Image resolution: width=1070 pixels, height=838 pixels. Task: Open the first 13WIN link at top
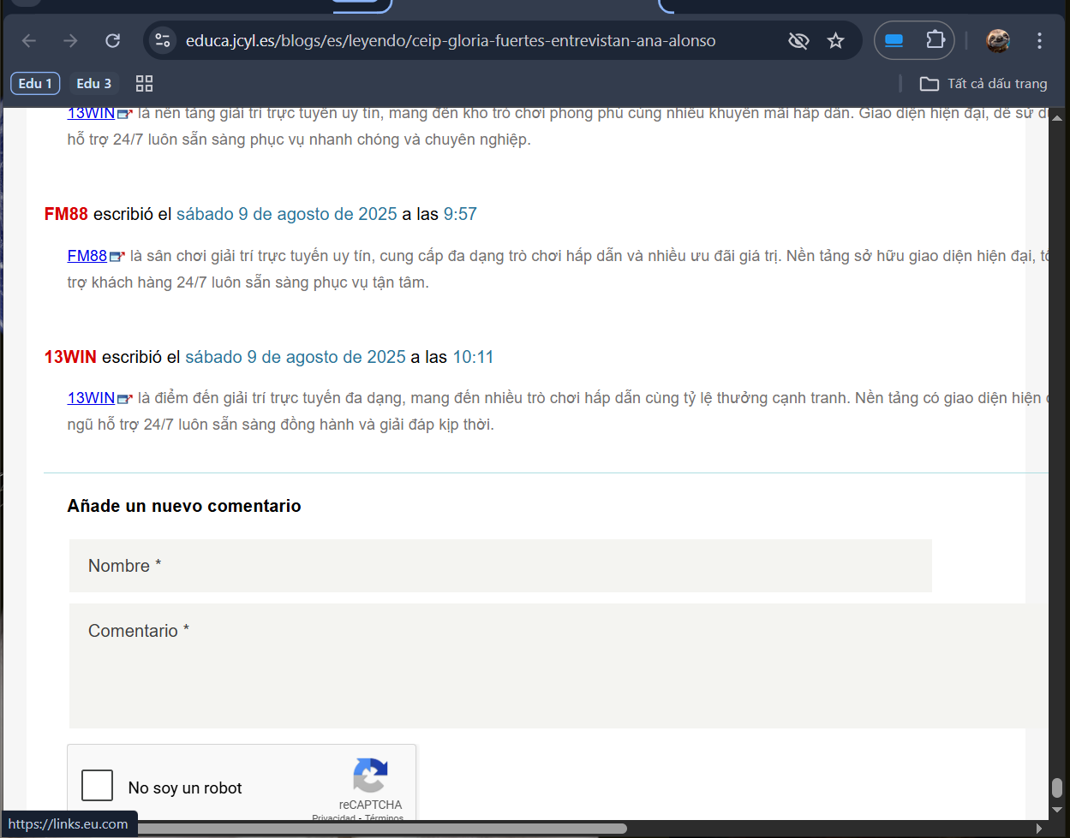(91, 114)
